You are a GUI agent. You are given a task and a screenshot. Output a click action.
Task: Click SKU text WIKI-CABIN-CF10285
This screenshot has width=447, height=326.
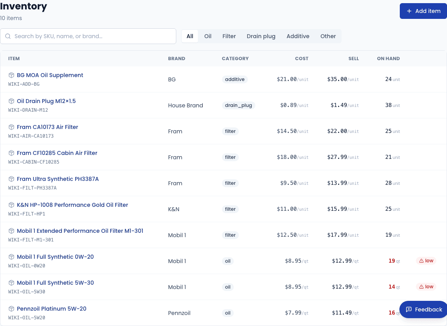click(33, 162)
